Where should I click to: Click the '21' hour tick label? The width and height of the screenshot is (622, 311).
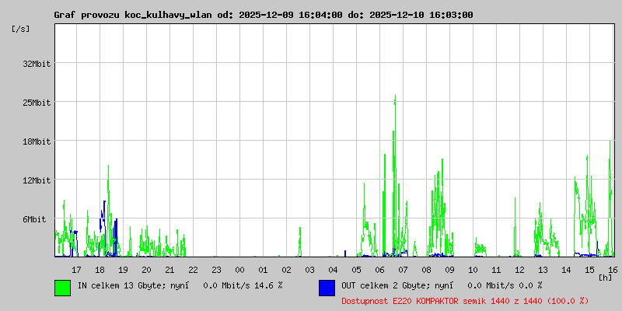169,270
